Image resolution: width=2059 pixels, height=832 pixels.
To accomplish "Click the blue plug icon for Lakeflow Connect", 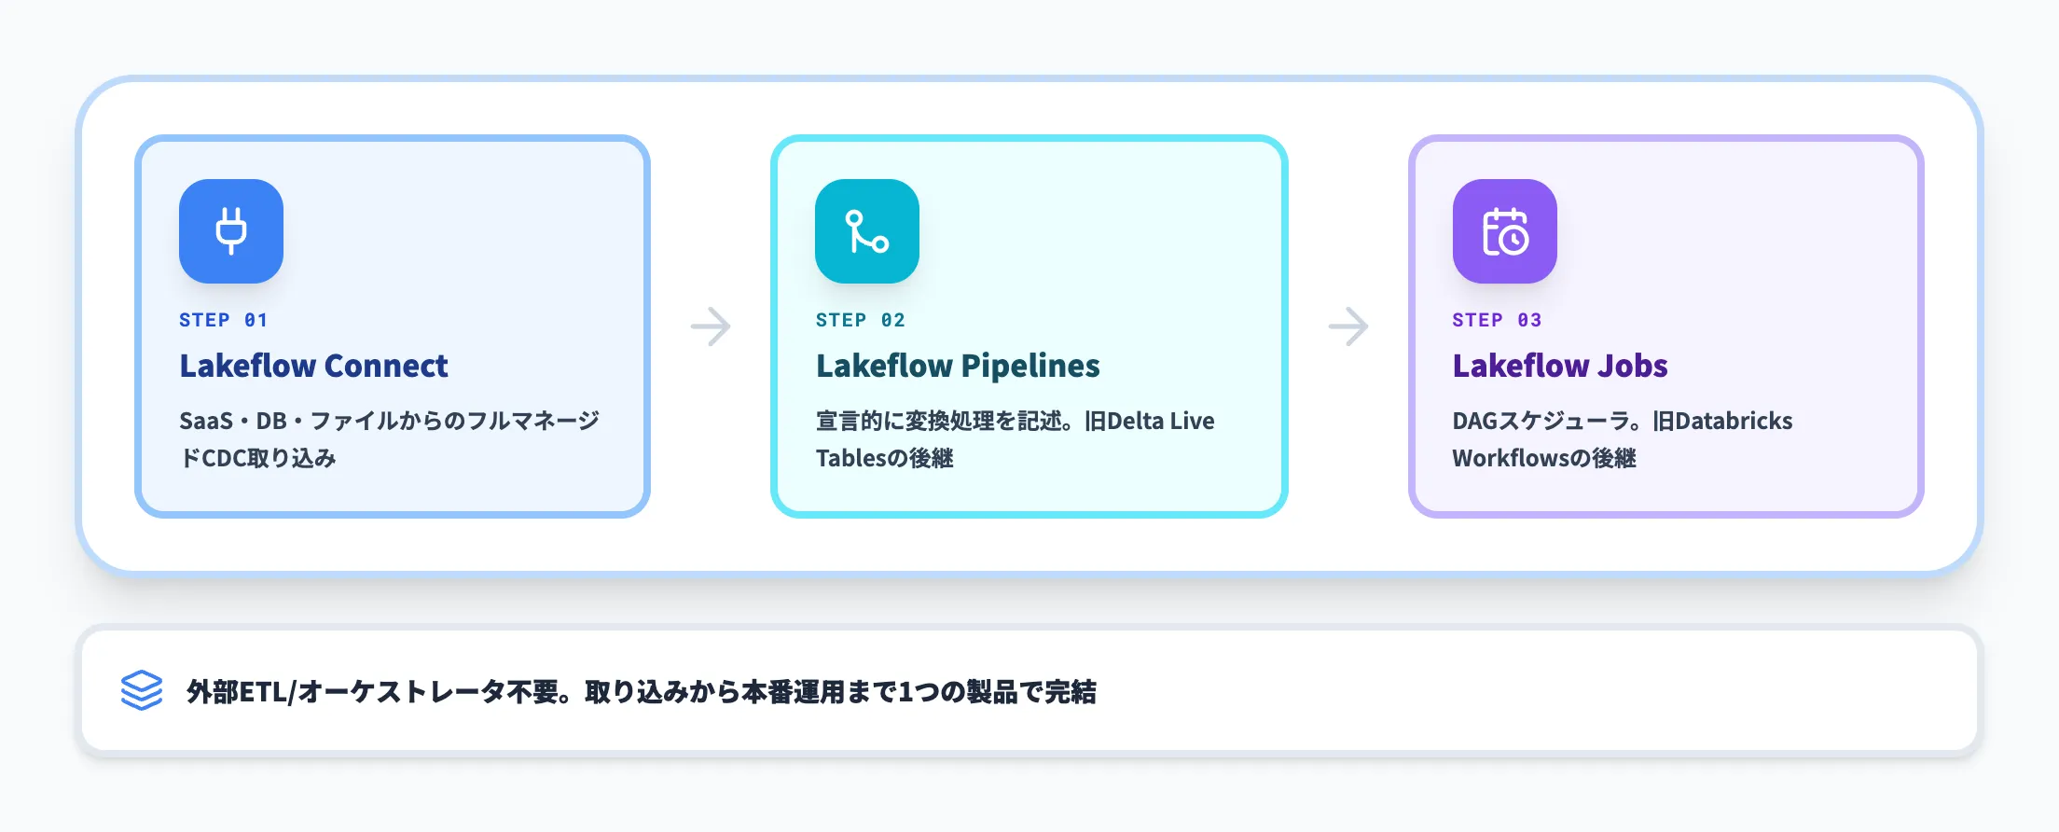I will 231,231.
